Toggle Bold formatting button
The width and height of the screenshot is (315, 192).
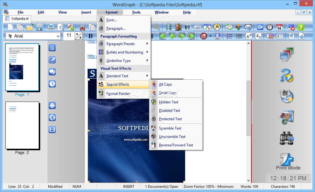(91, 36)
